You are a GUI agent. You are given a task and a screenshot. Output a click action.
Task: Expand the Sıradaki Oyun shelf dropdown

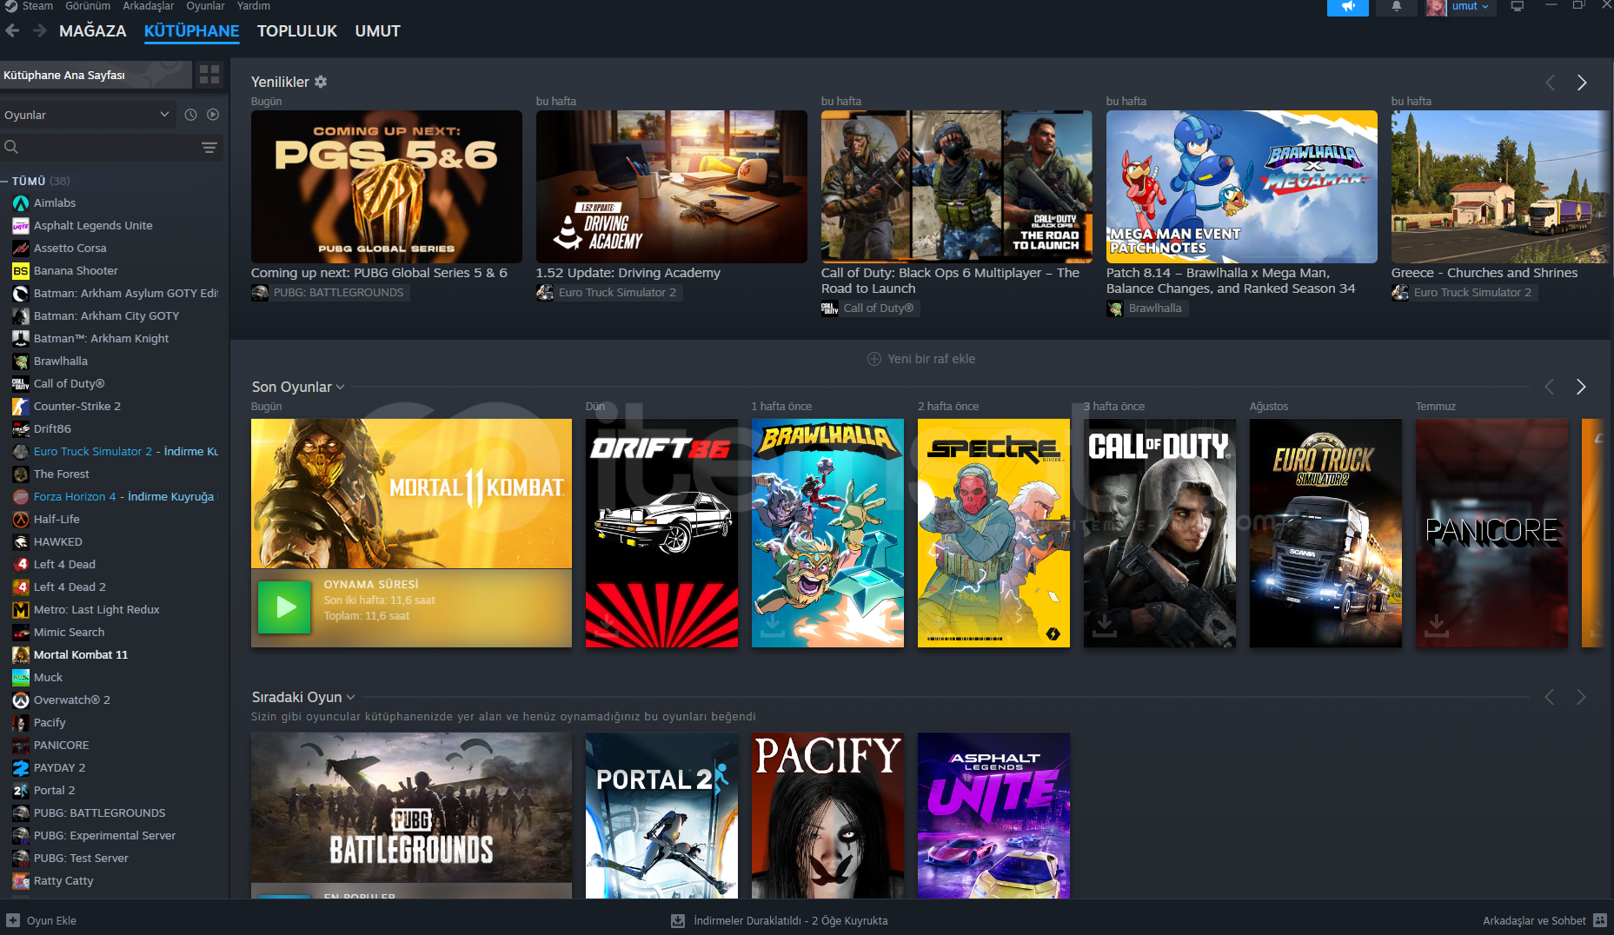click(350, 698)
